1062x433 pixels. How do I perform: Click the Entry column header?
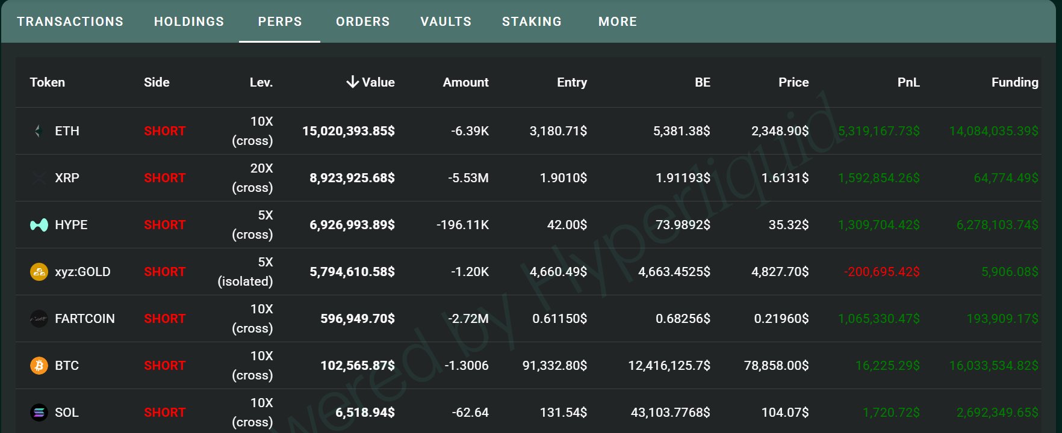pyautogui.click(x=571, y=82)
